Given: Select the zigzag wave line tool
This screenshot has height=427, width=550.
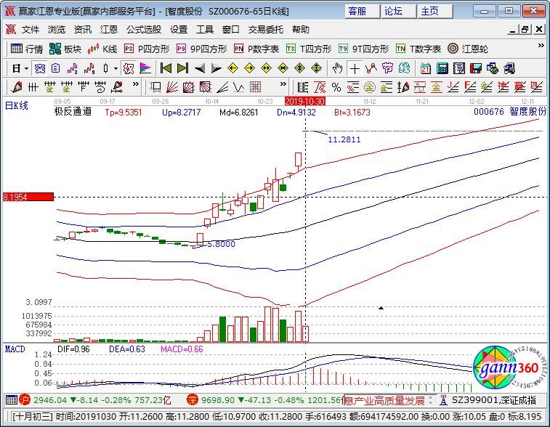Looking at the screenshot, I should 239,86.
